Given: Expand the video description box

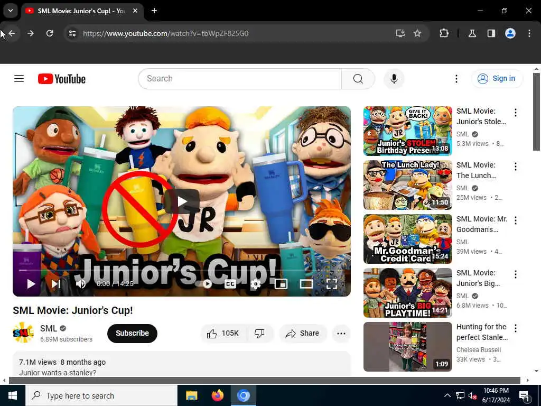Looking at the screenshot, I should [182, 364].
